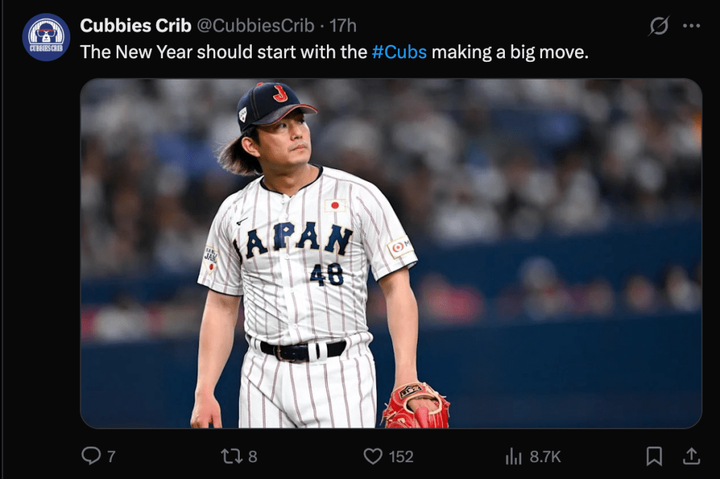Open the 17h timestamp link
Viewport: 720px width, 479px height.
tap(343, 26)
